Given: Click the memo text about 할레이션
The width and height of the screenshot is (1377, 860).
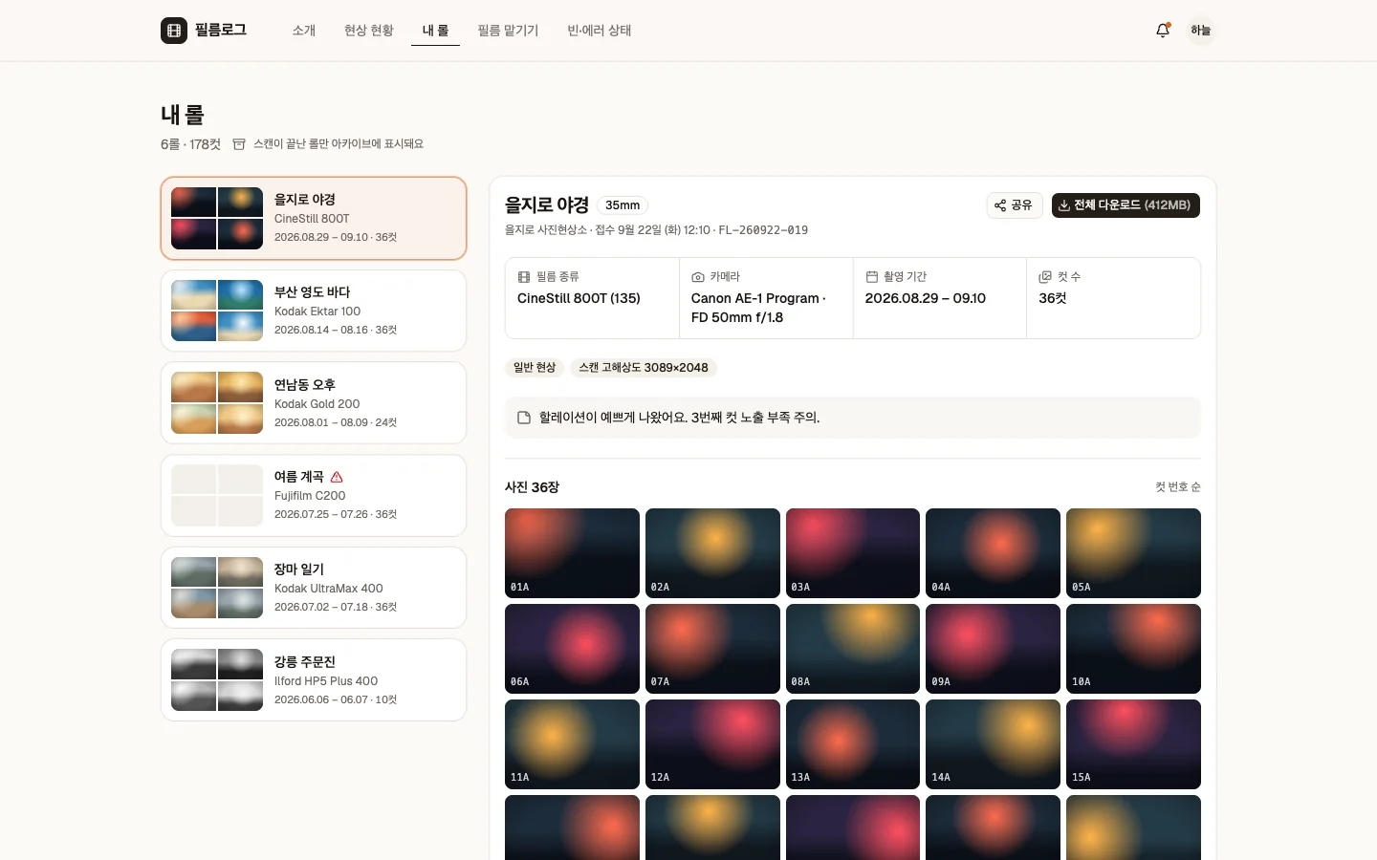Looking at the screenshot, I should tap(679, 418).
